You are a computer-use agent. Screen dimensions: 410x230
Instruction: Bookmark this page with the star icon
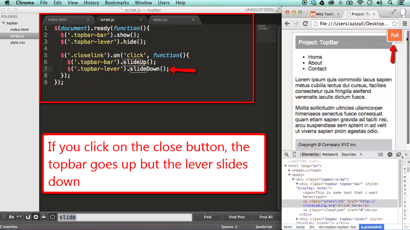point(394,24)
